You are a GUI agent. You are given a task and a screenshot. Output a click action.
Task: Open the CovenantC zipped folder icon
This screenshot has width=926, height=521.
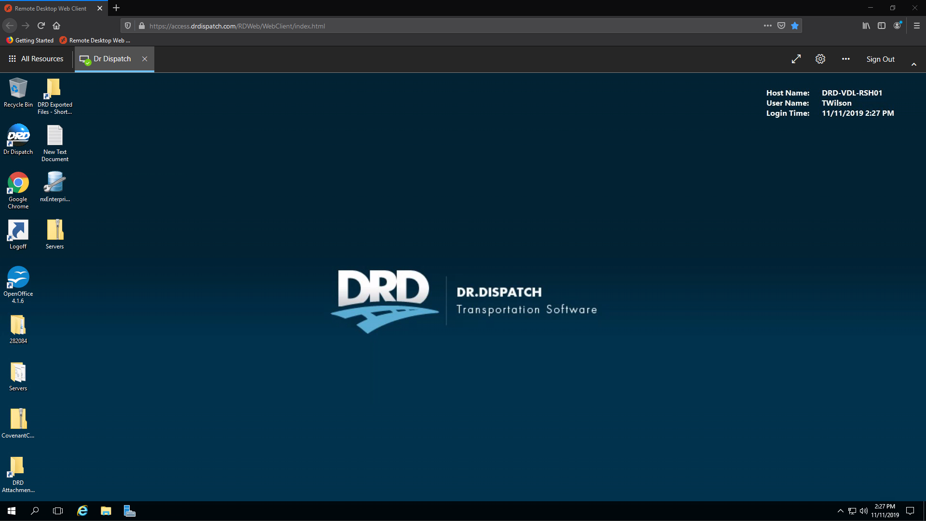18,420
